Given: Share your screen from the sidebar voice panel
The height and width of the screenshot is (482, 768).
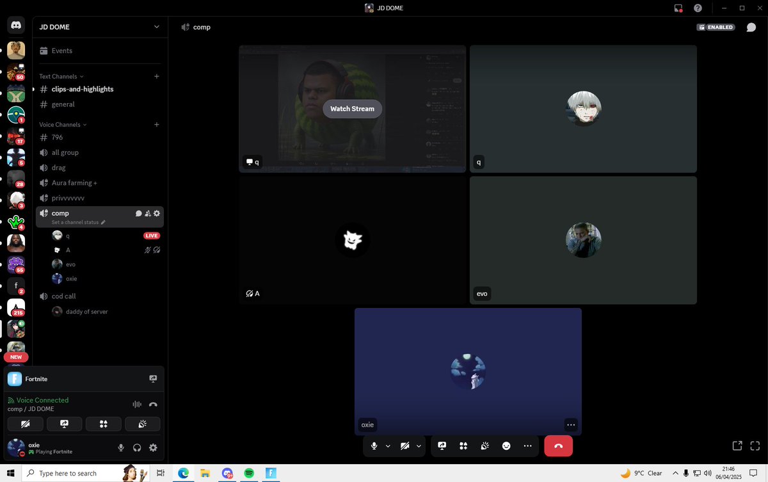Looking at the screenshot, I should 65,424.
